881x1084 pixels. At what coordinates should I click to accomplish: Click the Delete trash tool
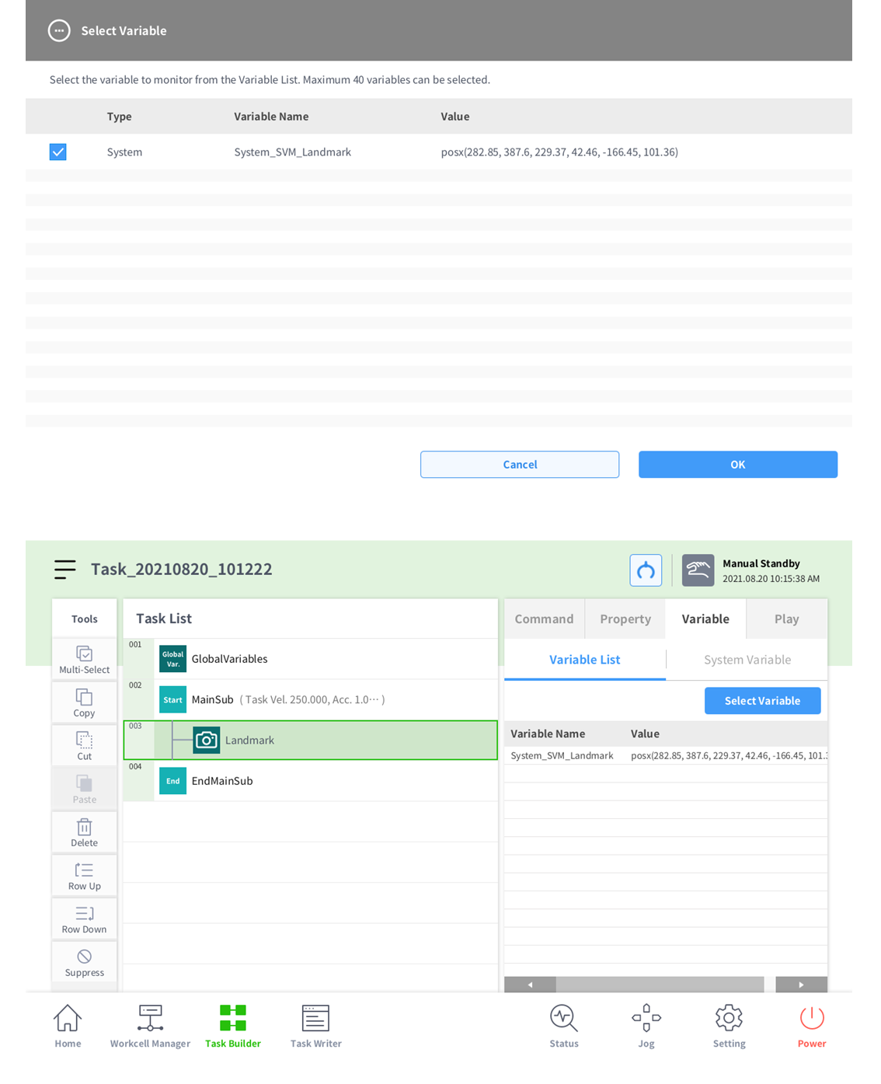pyautogui.click(x=84, y=832)
